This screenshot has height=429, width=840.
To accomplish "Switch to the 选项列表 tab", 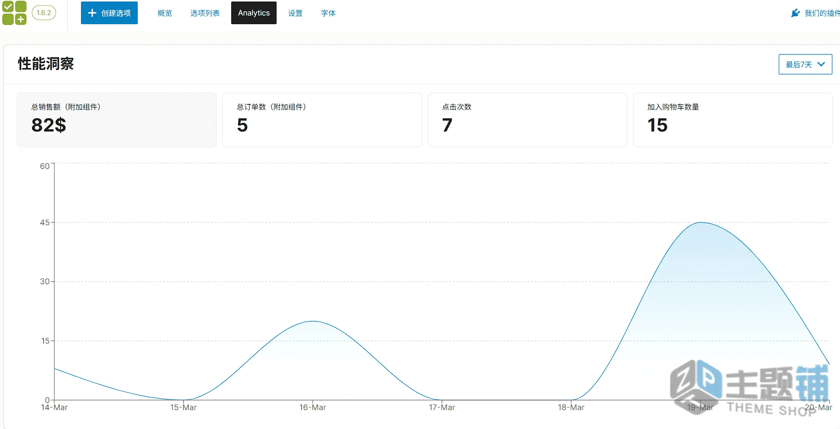I will pyautogui.click(x=205, y=13).
